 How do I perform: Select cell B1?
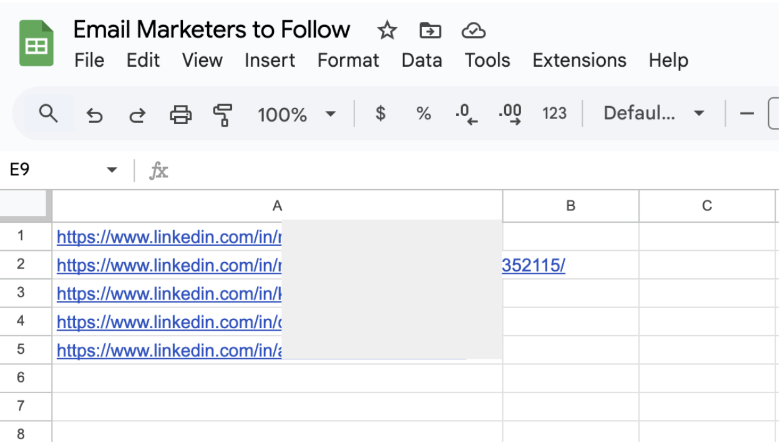[570, 236]
